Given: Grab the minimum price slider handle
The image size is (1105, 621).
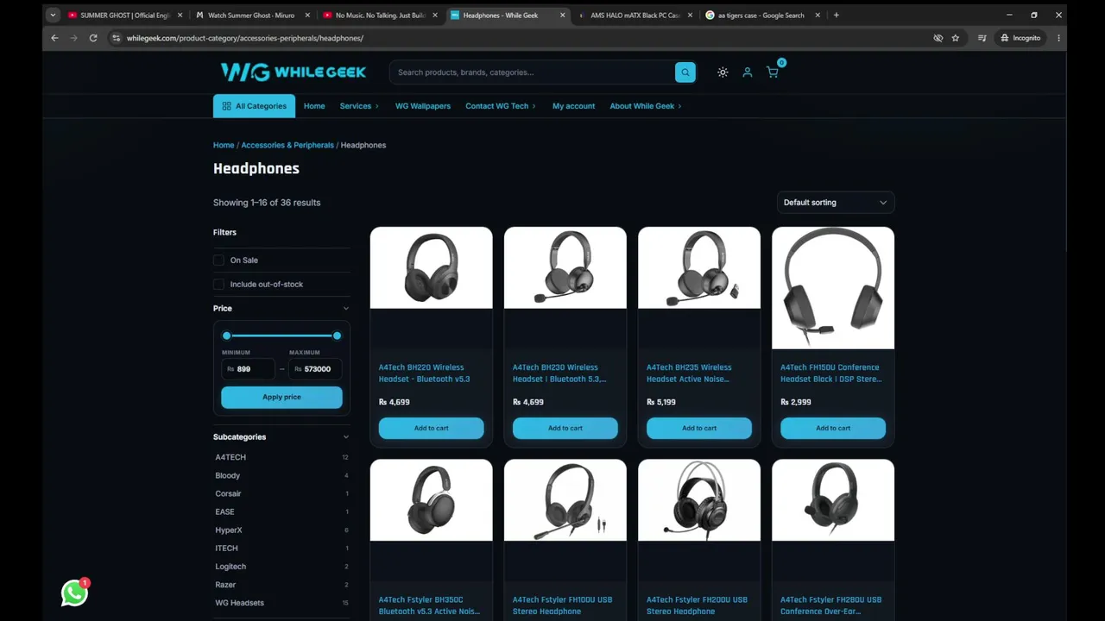Looking at the screenshot, I should [227, 336].
